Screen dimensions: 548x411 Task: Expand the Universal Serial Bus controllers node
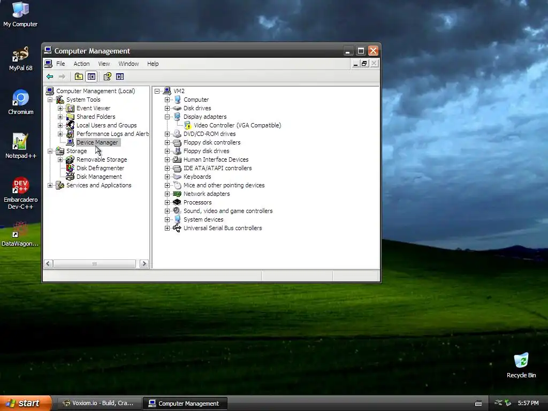click(x=167, y=228)
